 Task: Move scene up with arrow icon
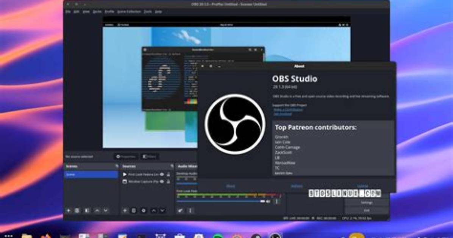pyautogui.click(x=97, y=211)
